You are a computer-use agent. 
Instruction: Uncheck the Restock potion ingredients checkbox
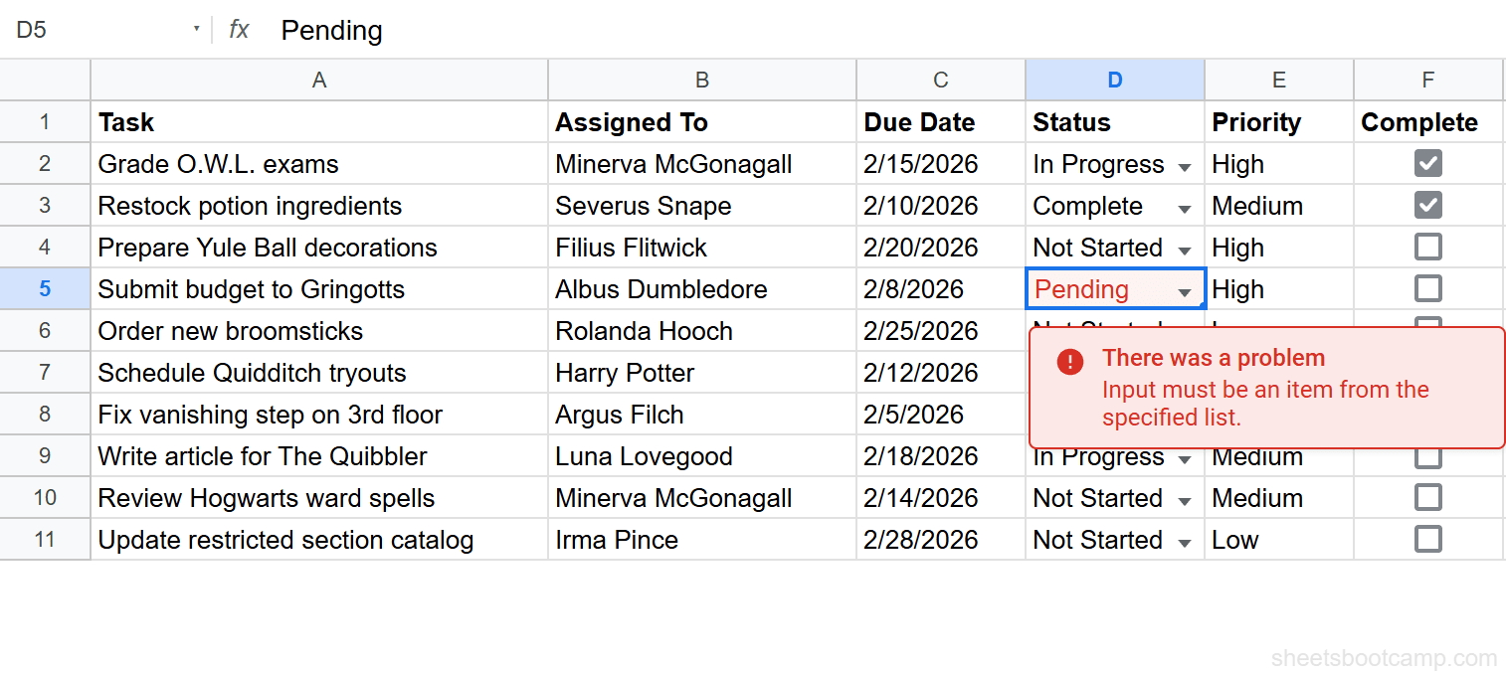[x=1427, y=205]
